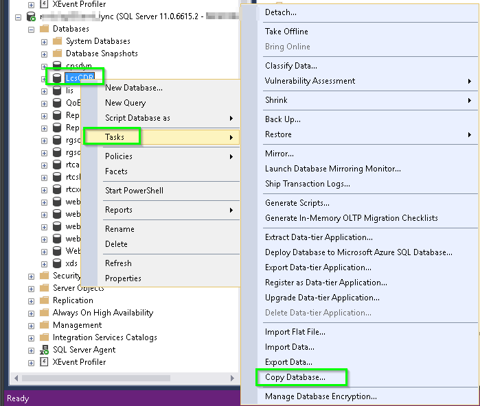
Task: Select Export Data...
Action: (x=288, y=362)
